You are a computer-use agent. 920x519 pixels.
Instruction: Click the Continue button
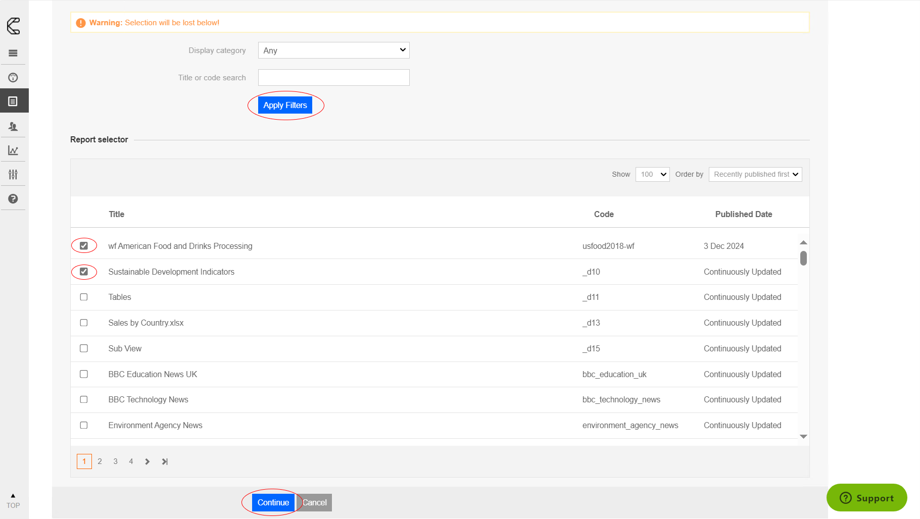click(x=273, y=502)
